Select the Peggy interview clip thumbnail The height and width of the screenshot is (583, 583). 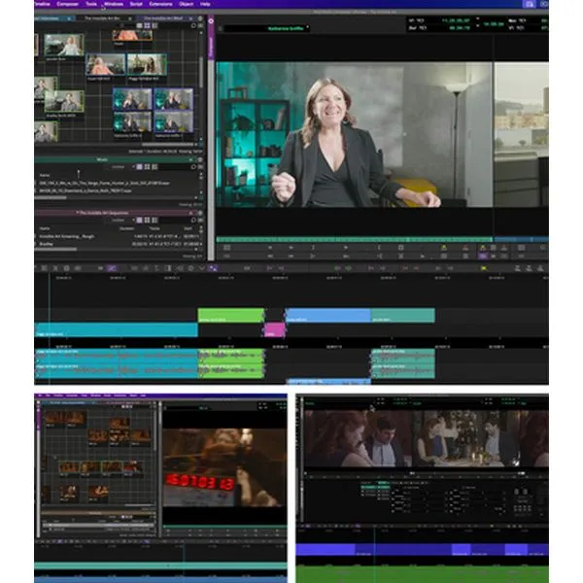147,65
